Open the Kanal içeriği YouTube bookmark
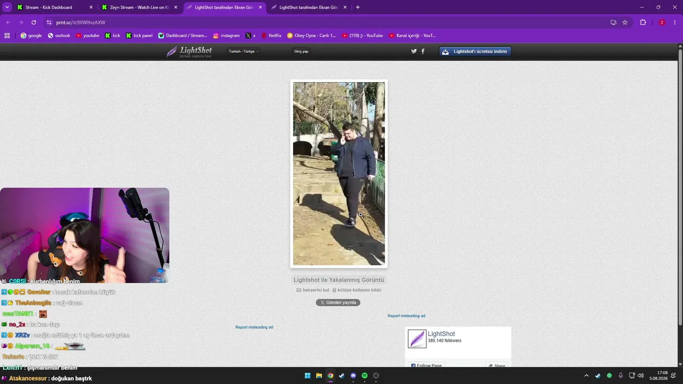 412,36
